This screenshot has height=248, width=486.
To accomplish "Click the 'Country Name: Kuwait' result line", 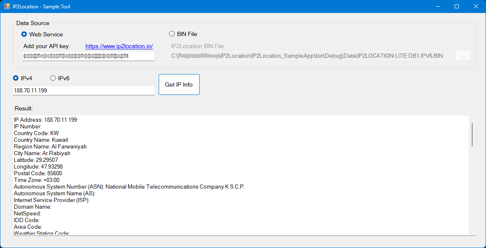I will (x=41, y=140).
